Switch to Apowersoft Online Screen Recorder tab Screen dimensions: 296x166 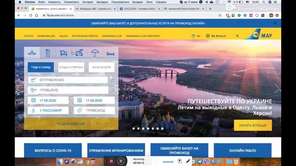184,9
